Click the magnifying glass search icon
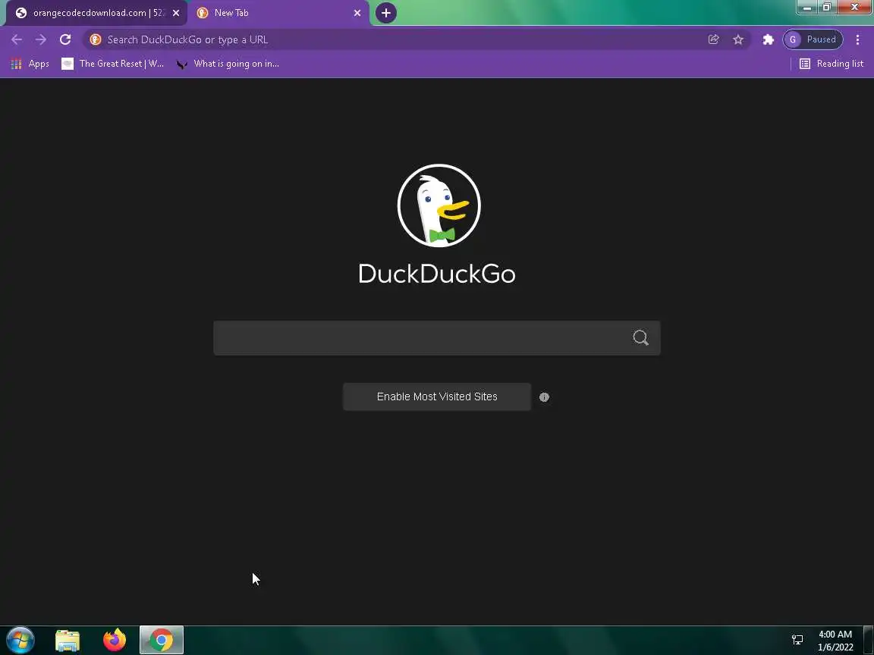874x655 pixels. pyautogui.click(x=640, y=337)
